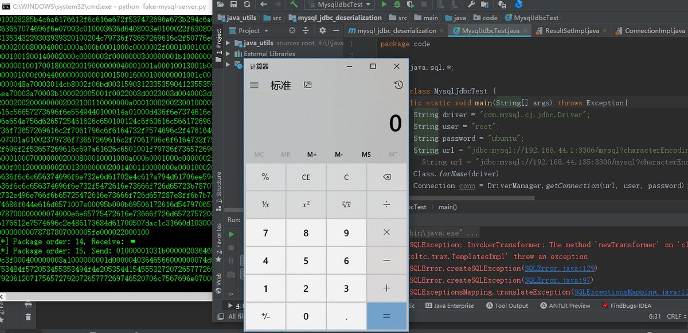Toggle calculator keep-on-top mode icon
Viewport: 688px width, 333px height.
[308, 85]
